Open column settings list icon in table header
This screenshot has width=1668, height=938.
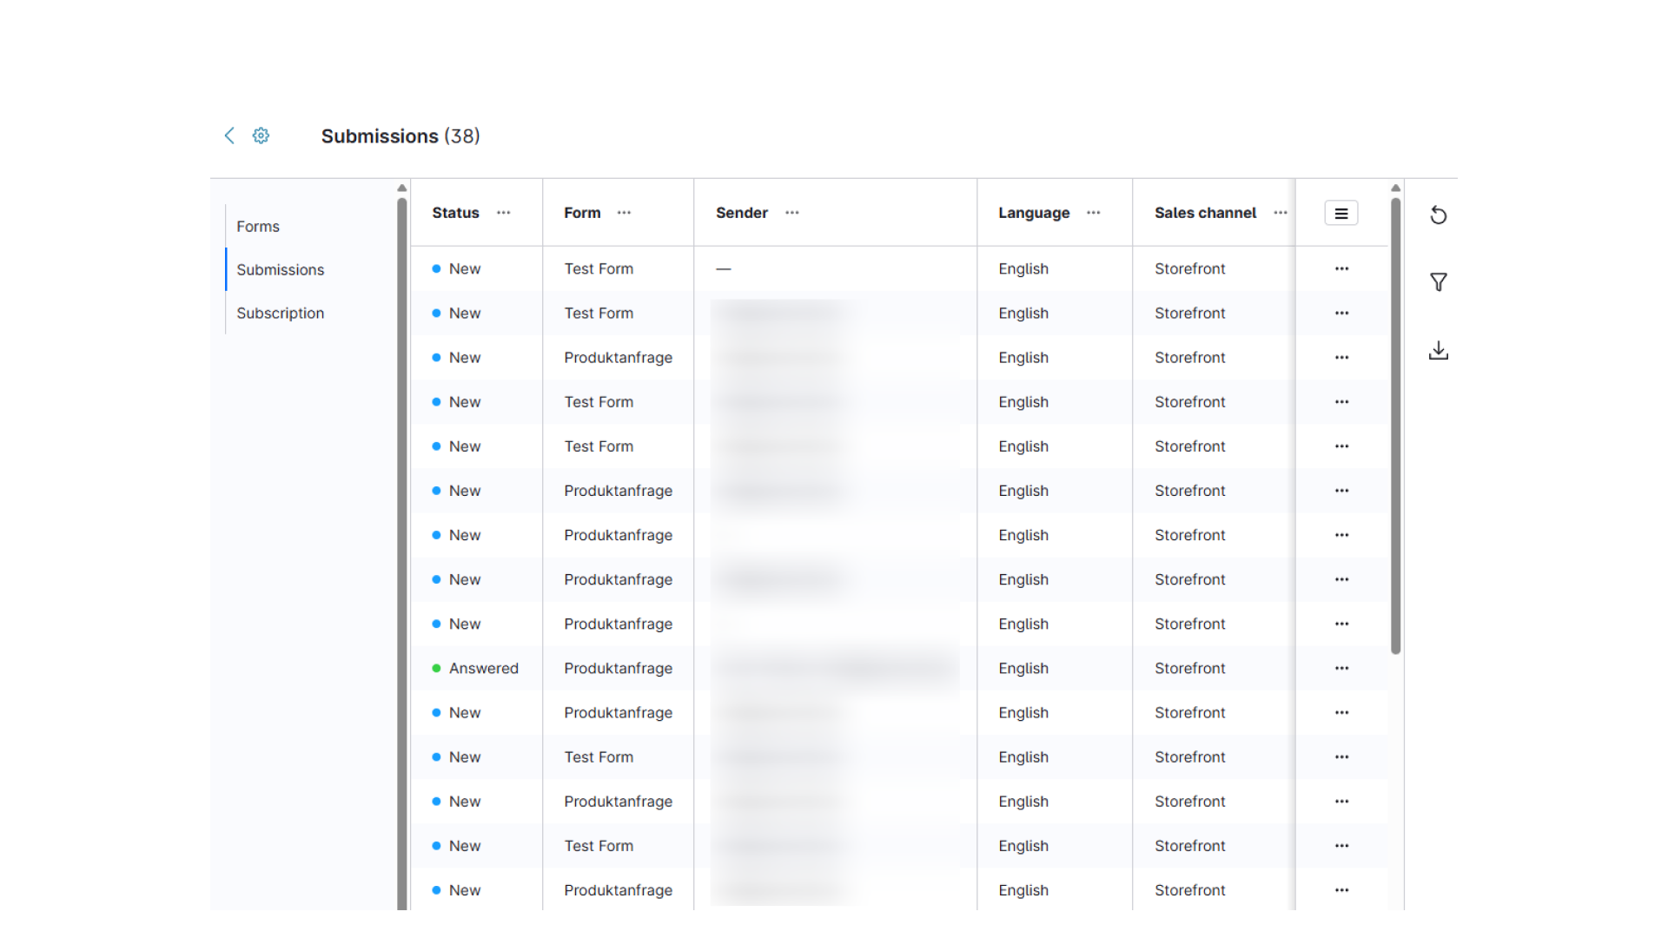pos(1341,213)
